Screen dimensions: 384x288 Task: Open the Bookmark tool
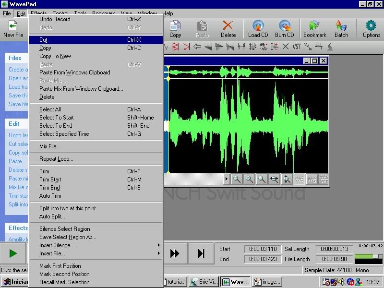(x=314, y=29)
